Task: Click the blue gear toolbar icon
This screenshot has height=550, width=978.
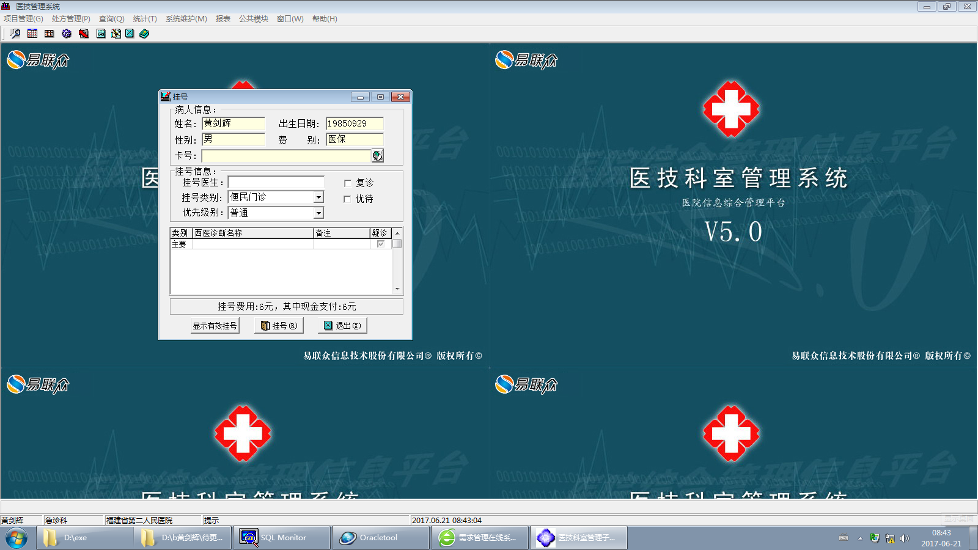Action: coord(67,34)
